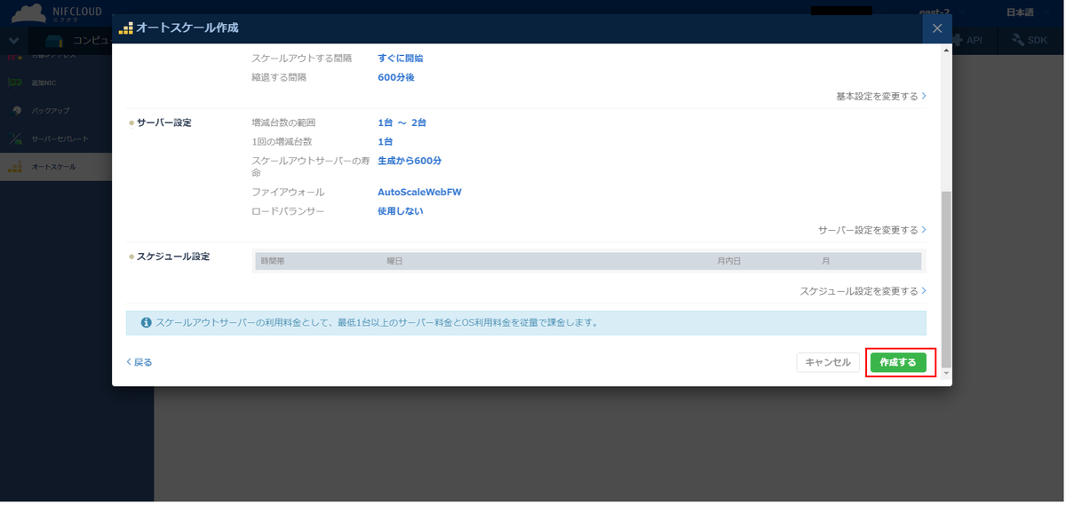Image resolution: width=1066 pixels, height=505 pixels.
Task: Click the green 作成する button
Action: click(x=898, y=362)
